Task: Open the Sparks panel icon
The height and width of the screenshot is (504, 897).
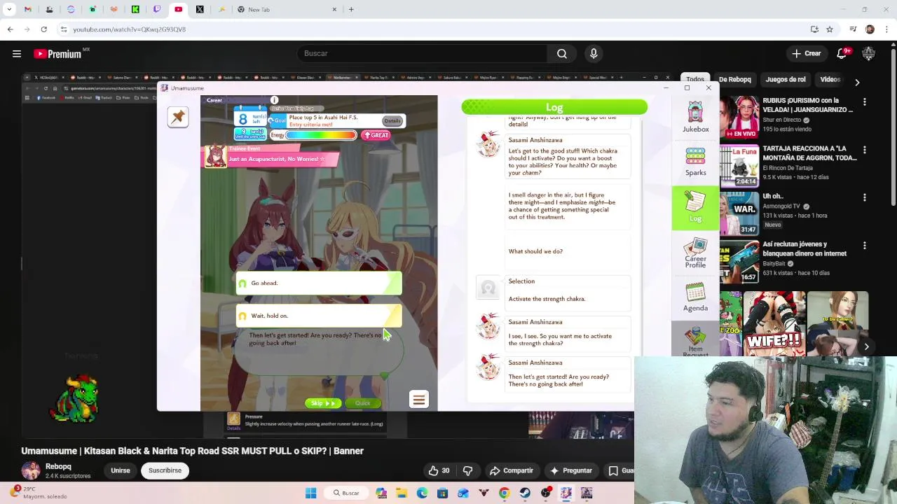Action: [x=695, y=161]
